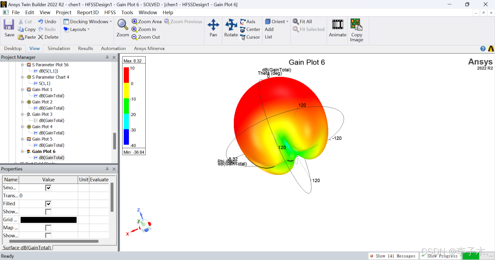Open the Report3D menu
495x260 pixels.
(x=88, y=13)
